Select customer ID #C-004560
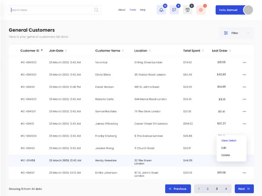Image resolution: width=262 pixels, height=196 pixels. pos(29,62)
